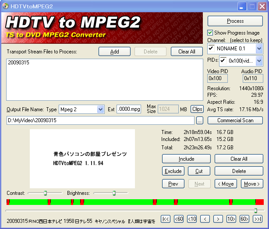Toggle the 0x100 PID checkbox
Viewport: 269px width, 229px height.
coord(223,61)
